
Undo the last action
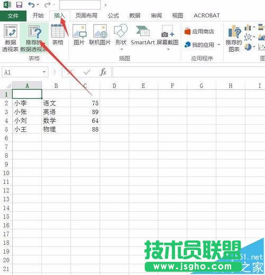point(31,5)
